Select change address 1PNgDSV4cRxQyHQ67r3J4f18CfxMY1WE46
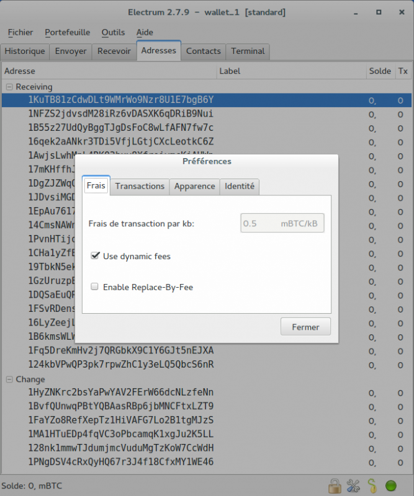Screen dimensions: 414x496 207,462
